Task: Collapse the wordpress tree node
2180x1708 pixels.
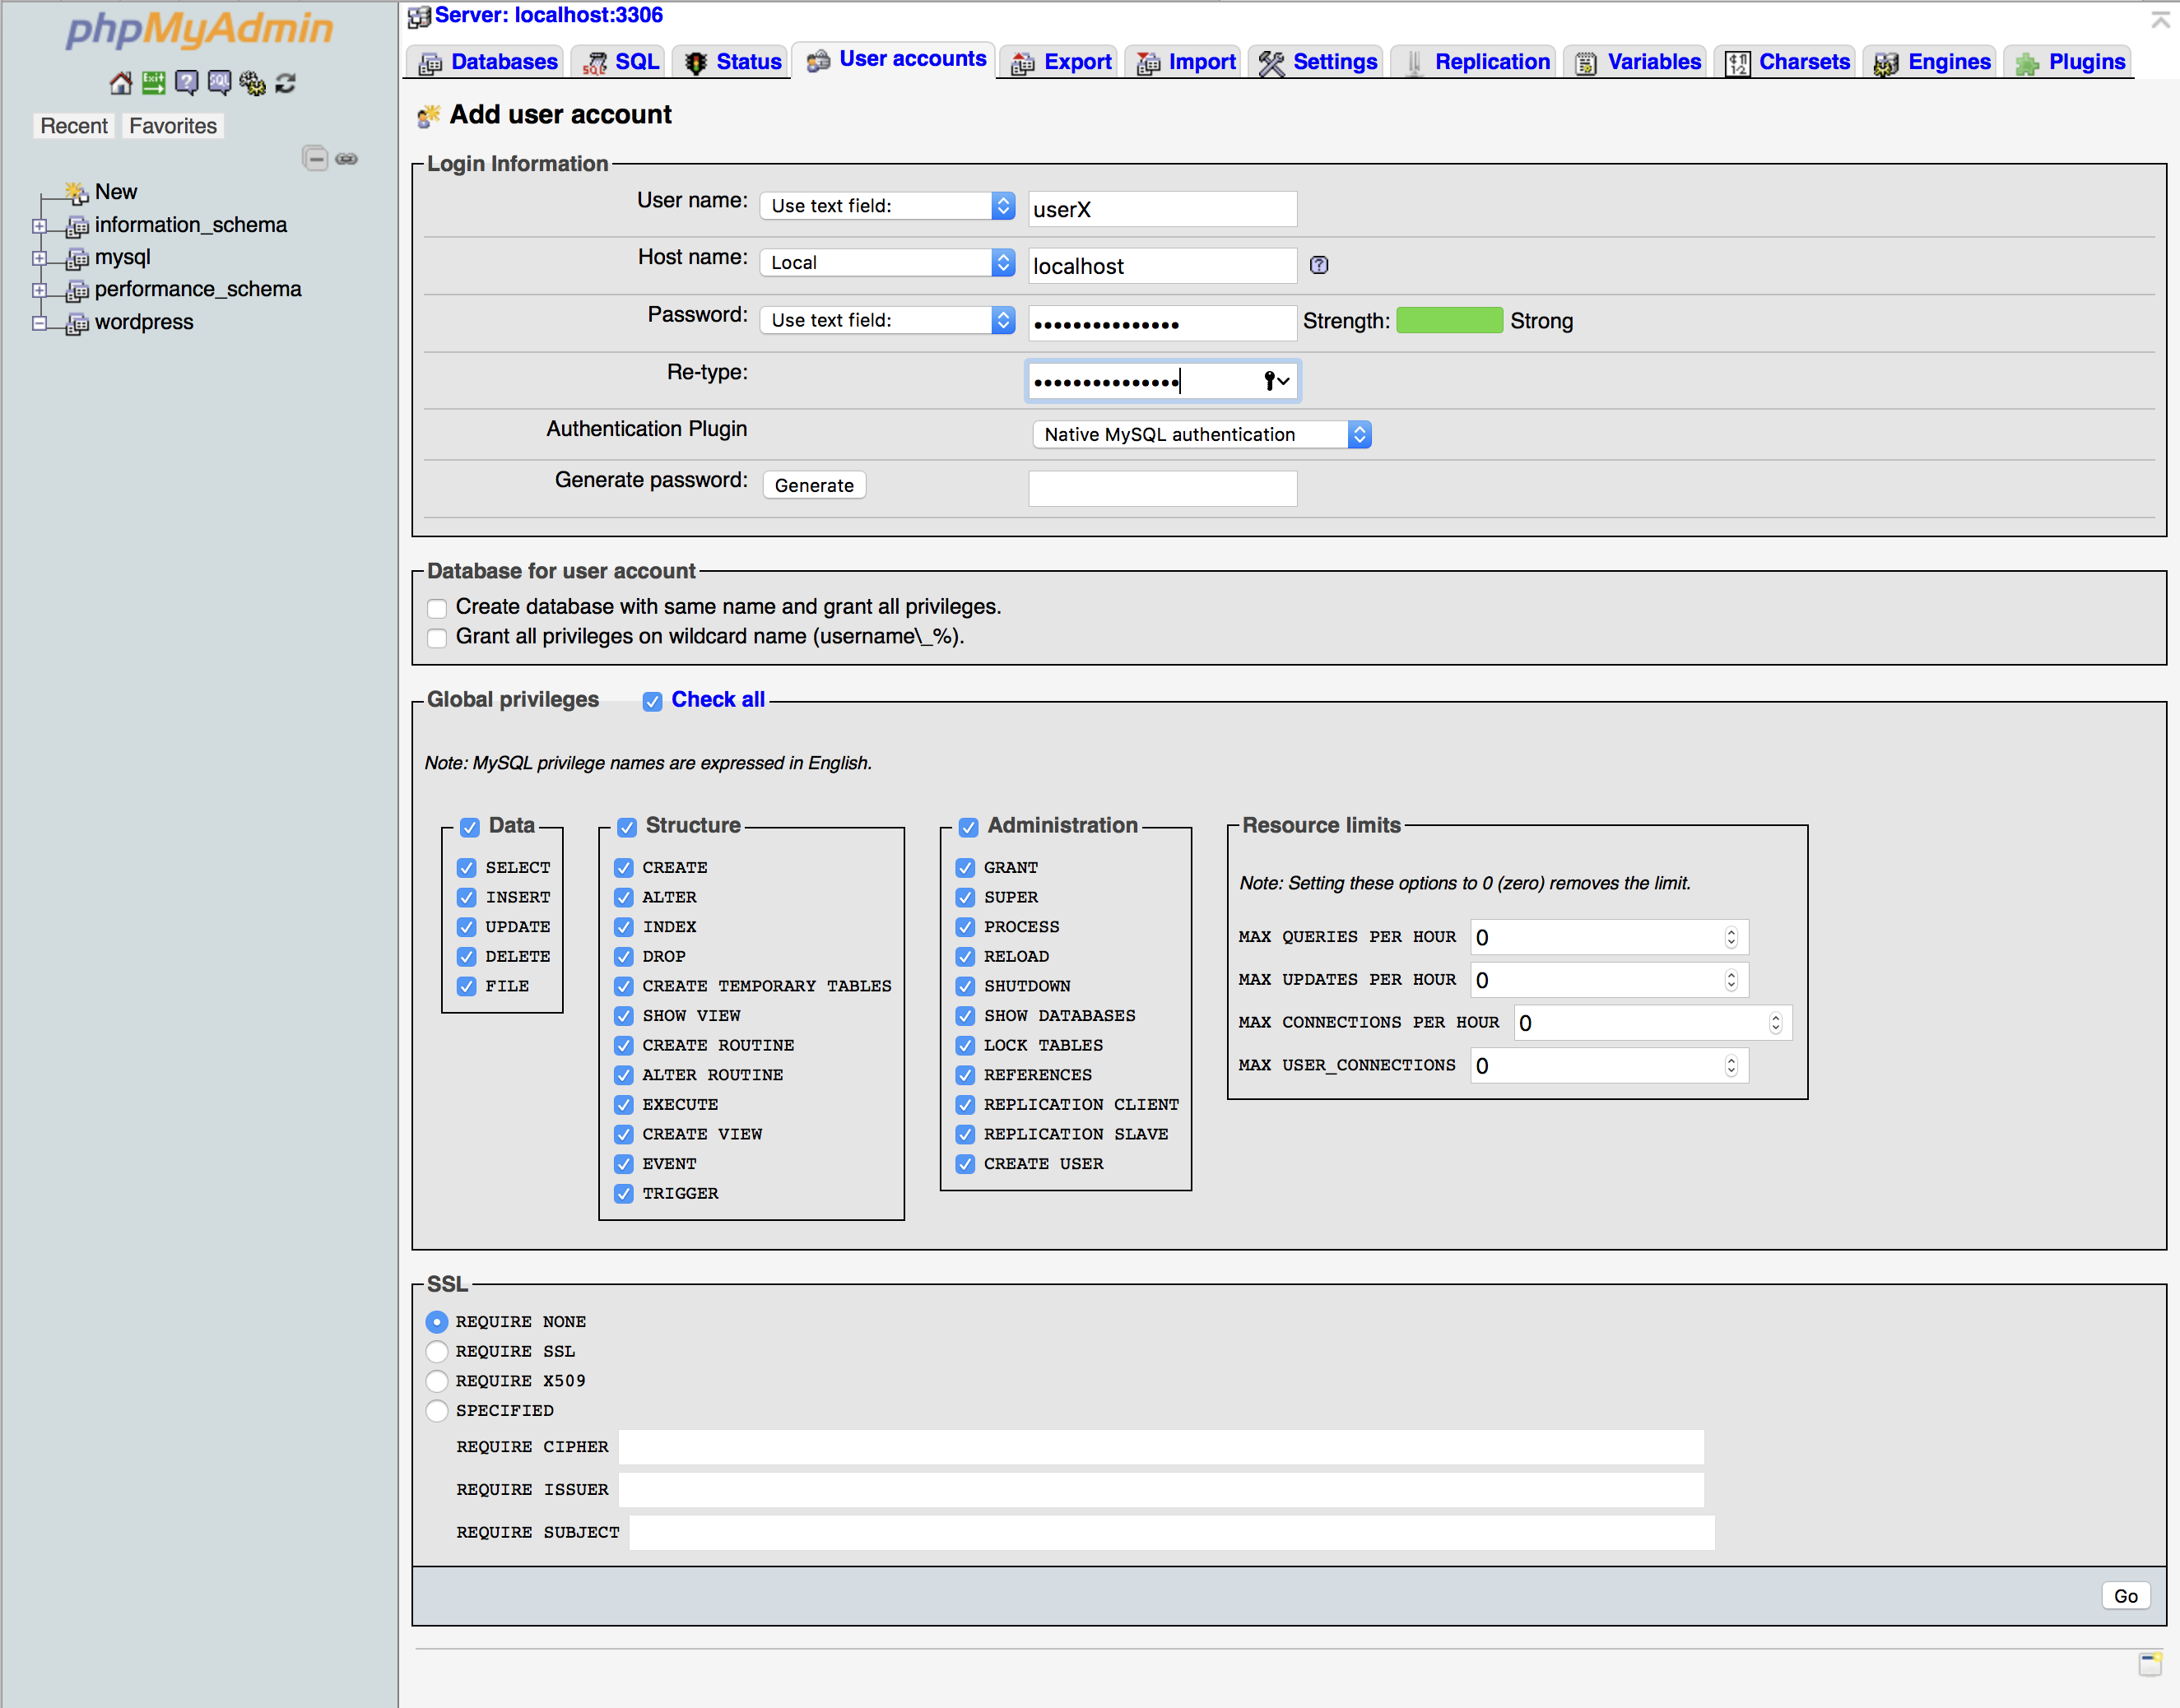Action: (39, 323)
